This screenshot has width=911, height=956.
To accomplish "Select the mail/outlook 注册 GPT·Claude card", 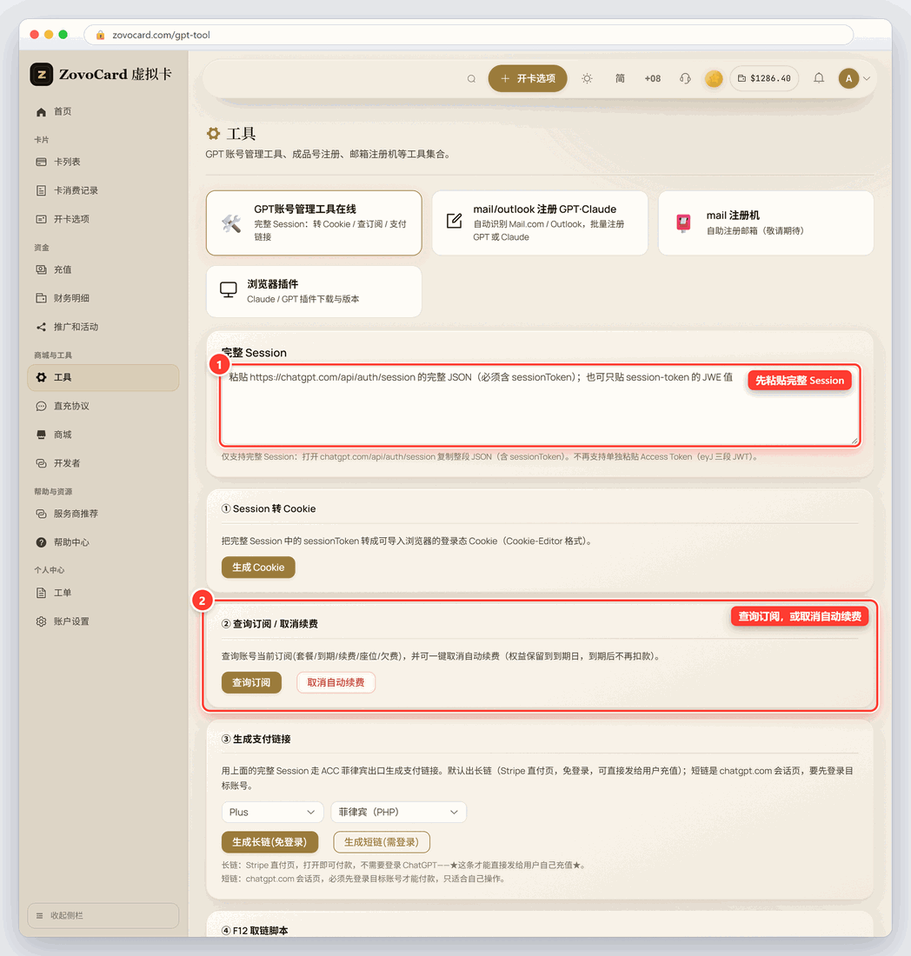I will click(540, 223).
